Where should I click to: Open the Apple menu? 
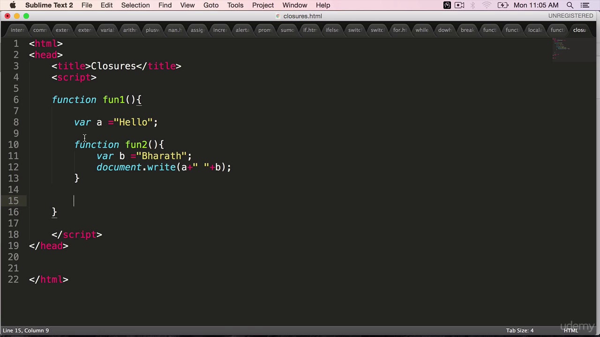tap(13, 5)
